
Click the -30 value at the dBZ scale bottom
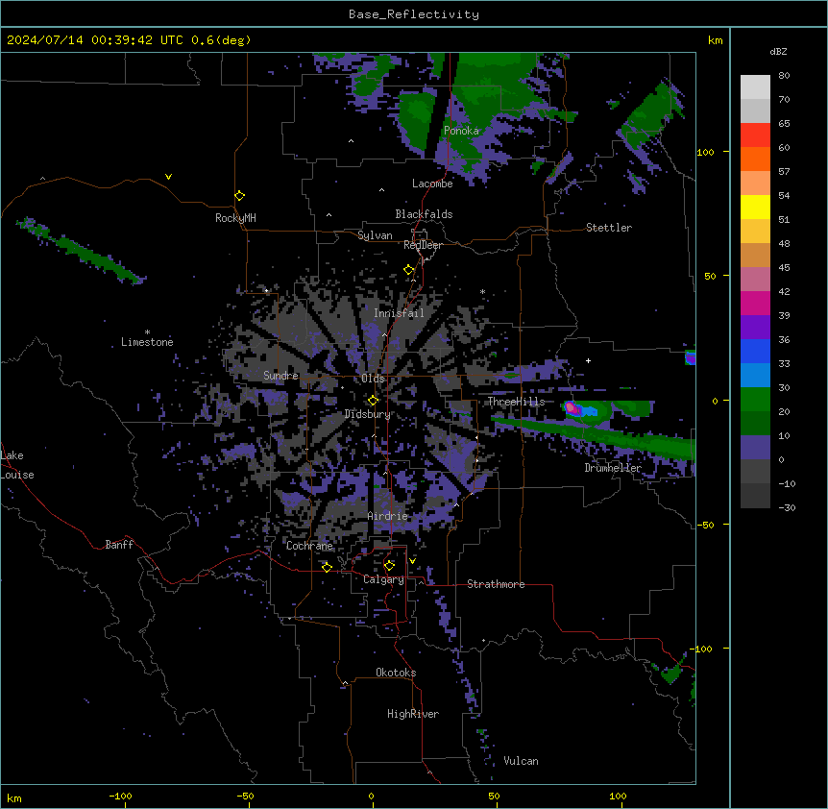787,507
